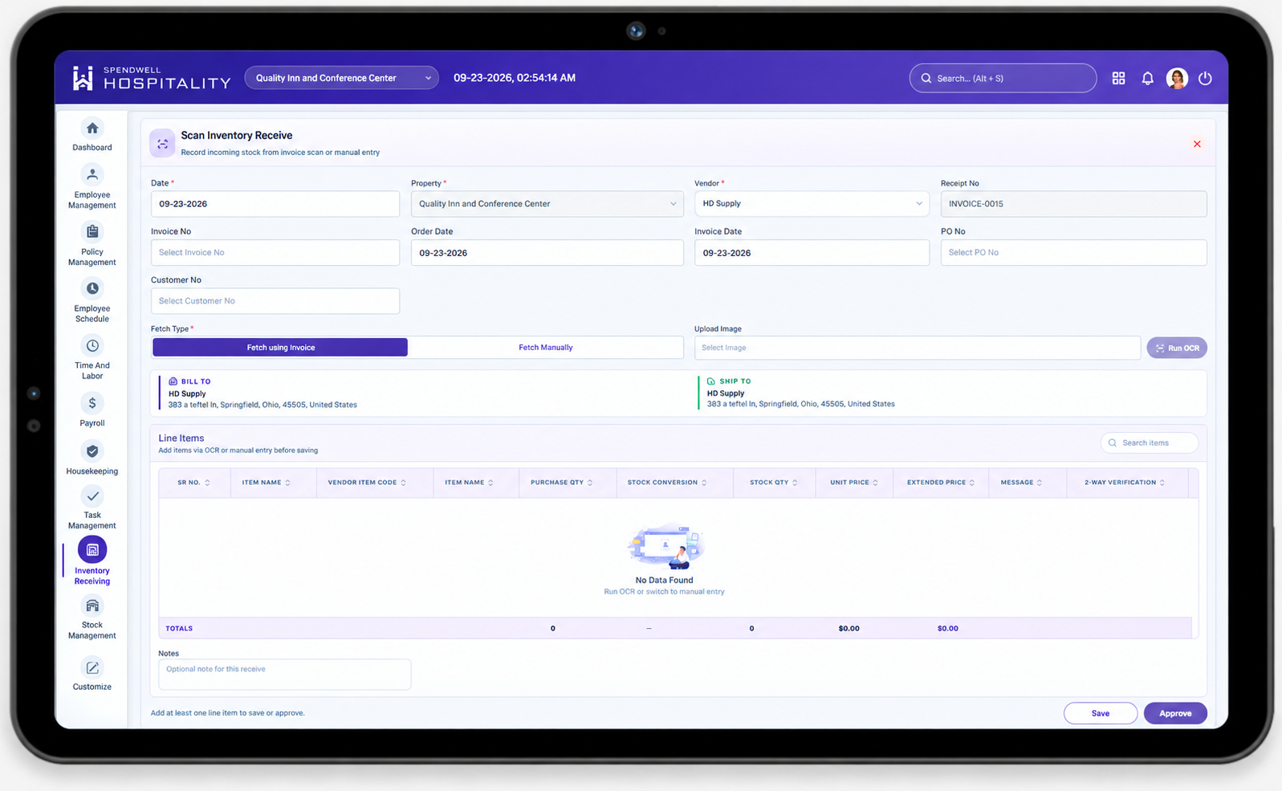Expand the Property dropdown in the form
Viewport: 1282px width, 791px height.
pyautogui.click(x=547, y=204)
